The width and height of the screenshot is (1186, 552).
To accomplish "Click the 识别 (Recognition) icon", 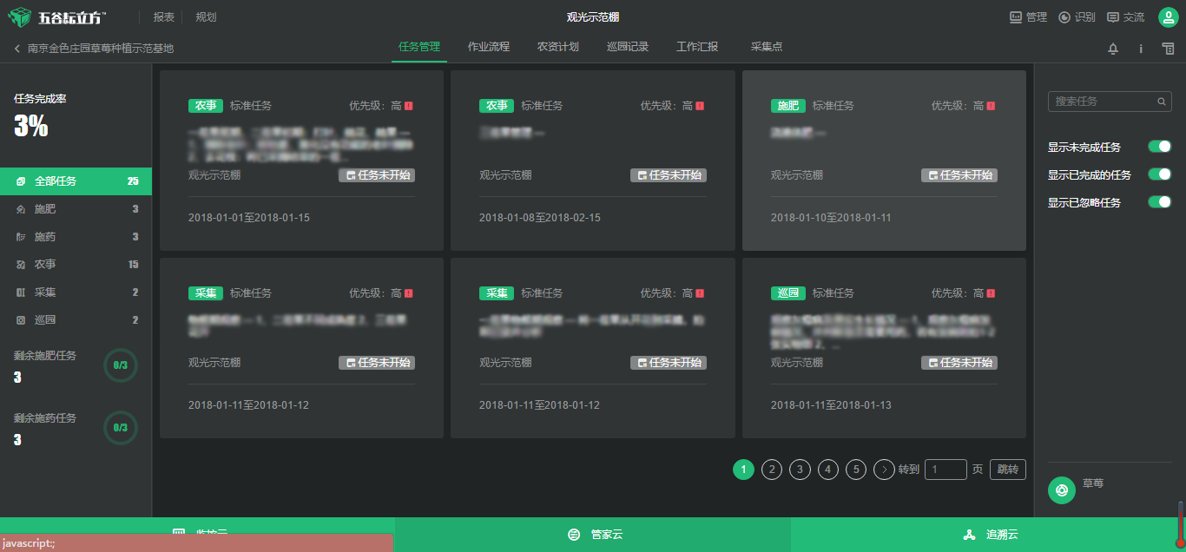I will tap(1064, 16).
